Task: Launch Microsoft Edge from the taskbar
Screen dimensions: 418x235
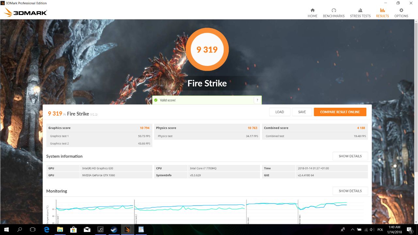Action: (47, 229)
